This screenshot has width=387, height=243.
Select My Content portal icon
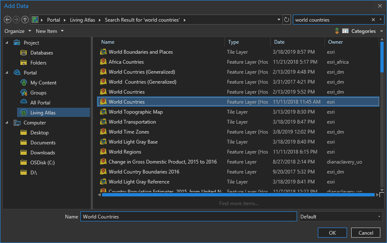(24, 83)
